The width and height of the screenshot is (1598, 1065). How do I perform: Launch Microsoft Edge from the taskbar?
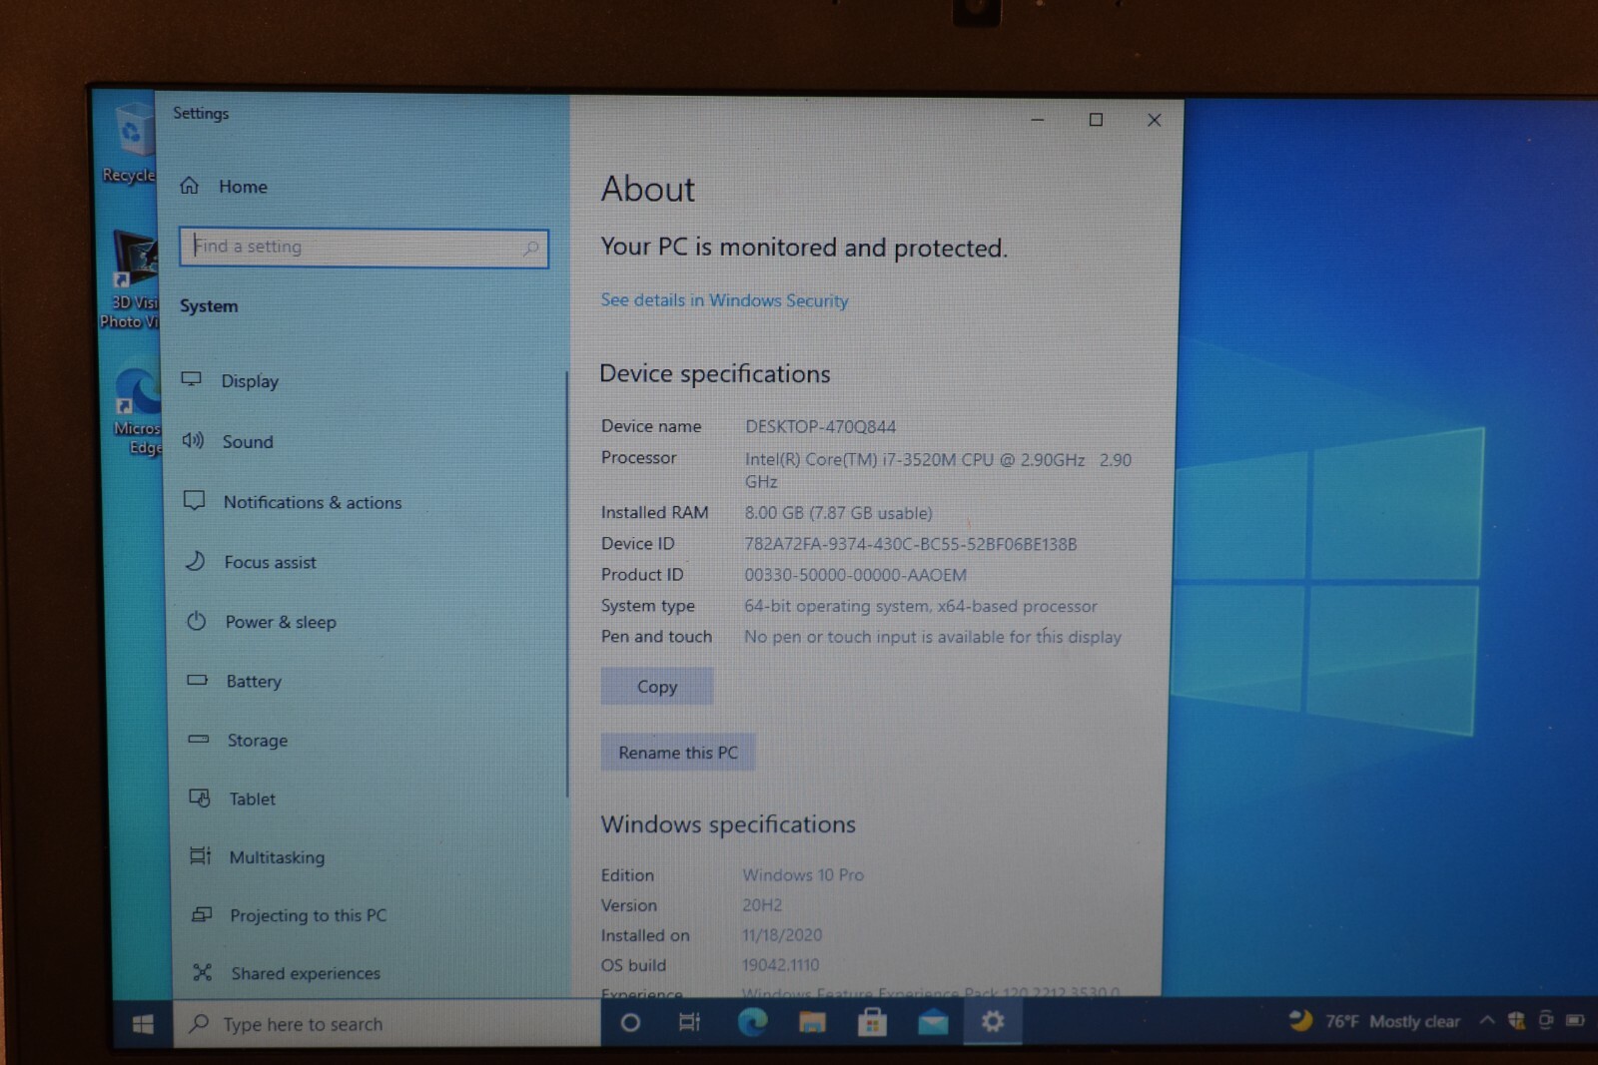(x=752, y=1021)
